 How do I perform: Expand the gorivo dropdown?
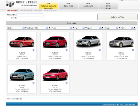tap(94, 28)
